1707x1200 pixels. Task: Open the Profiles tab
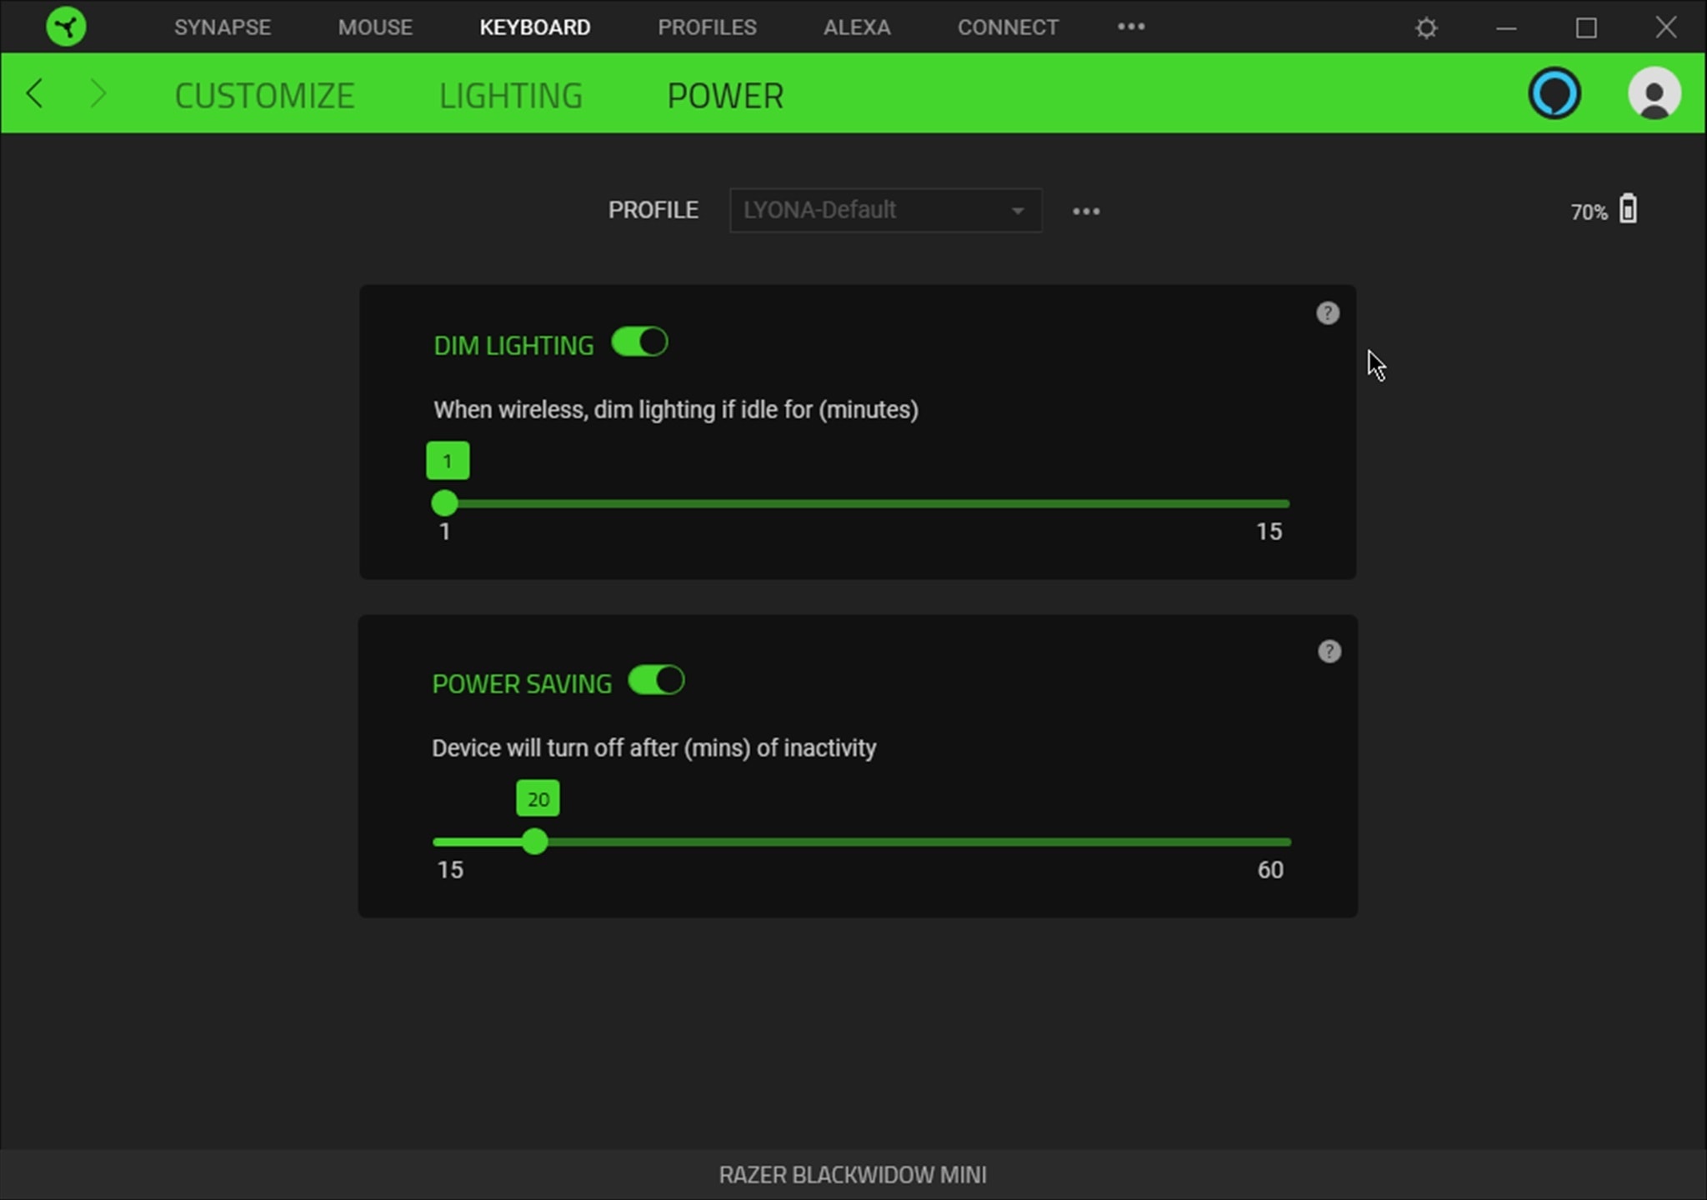707,27
